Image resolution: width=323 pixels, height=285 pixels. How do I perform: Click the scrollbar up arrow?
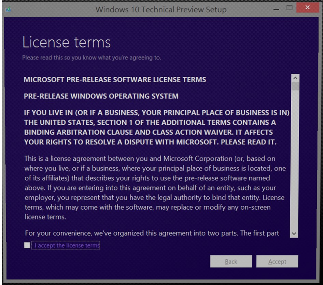click(x=295, y=78)
